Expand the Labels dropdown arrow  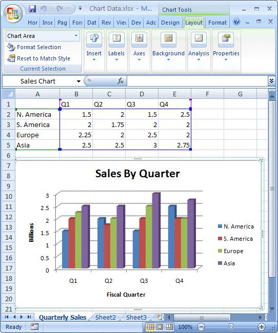click(x=116, y=60)
